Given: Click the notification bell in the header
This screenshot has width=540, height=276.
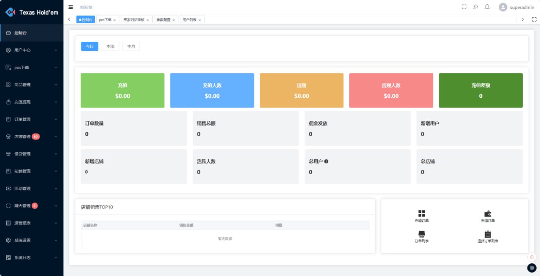Looking at the screenshot, I should click(x=487, y=7).
